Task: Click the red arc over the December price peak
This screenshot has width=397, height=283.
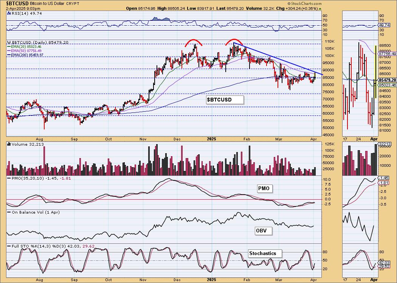Action: tap(194, 42)
